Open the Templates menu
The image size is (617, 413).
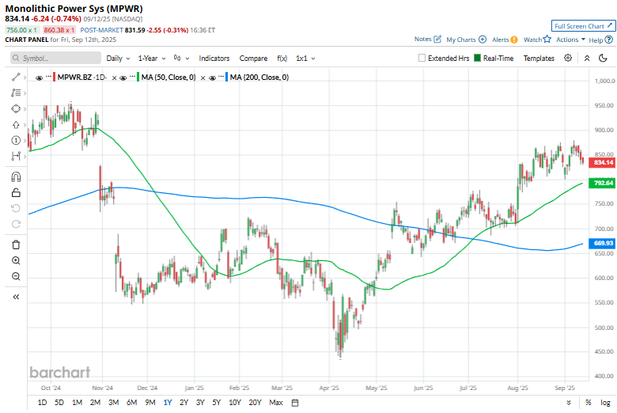point(539,59)
